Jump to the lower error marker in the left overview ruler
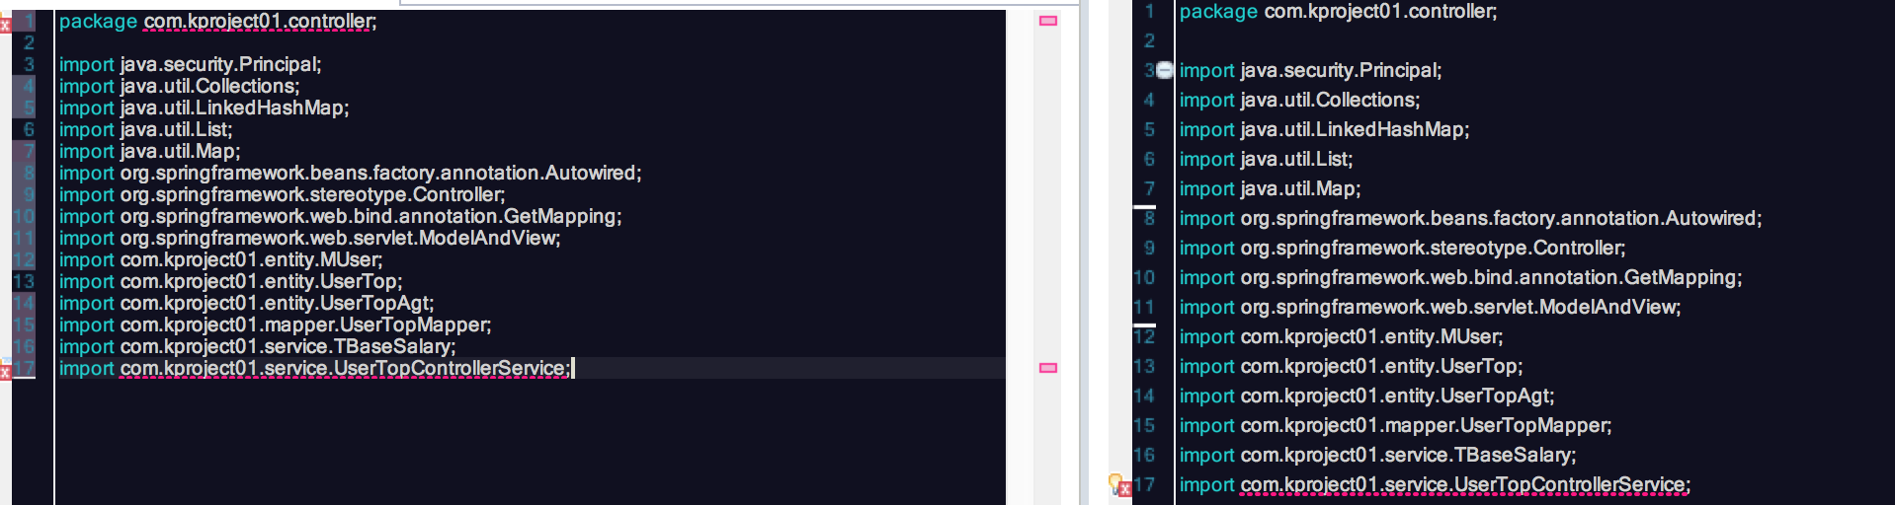The height and width of the screenshot is (505, 1895). point(1048,368)
